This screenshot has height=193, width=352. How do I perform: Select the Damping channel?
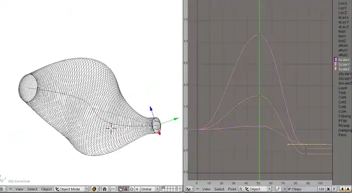[x=345, y=130]
